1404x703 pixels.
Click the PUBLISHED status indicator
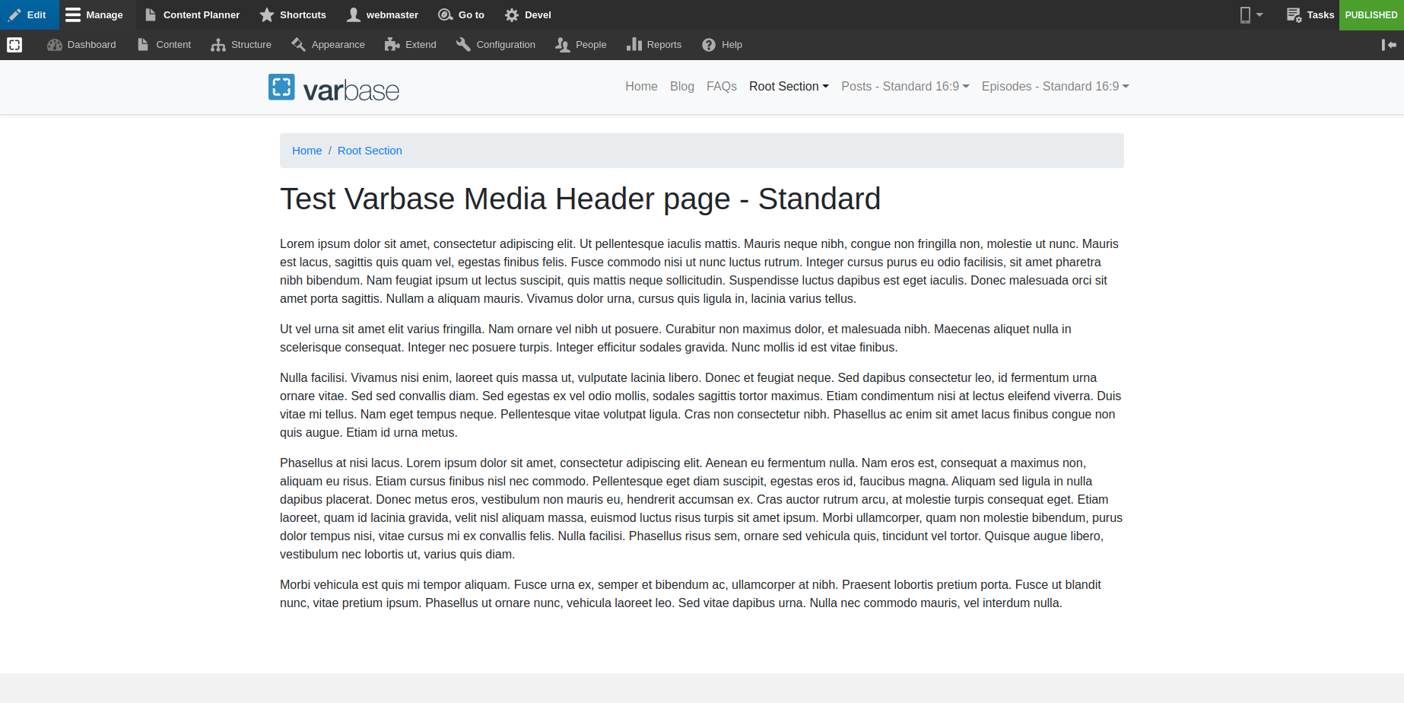(1371, 14)
